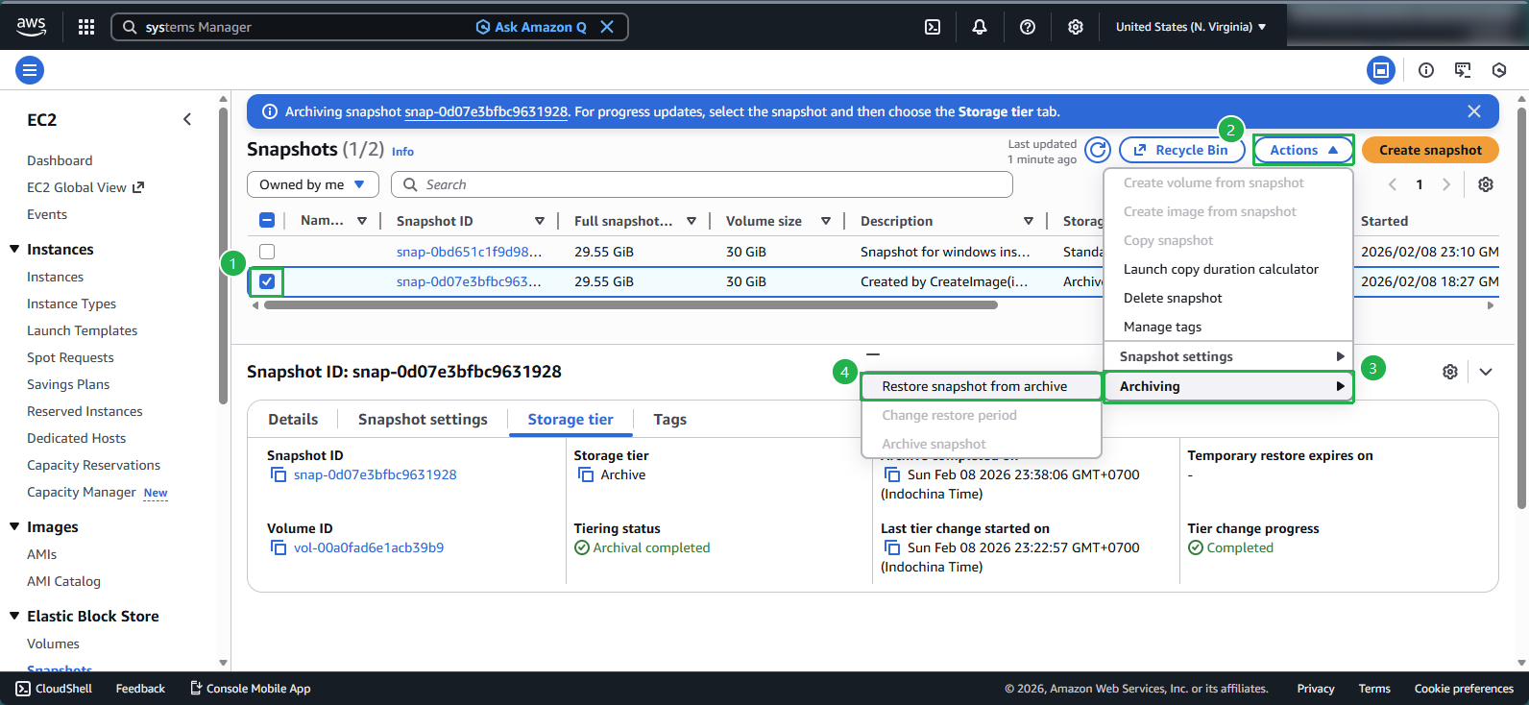Viewport: 1529px width, 705px height.
Task: Choose Delete snapshot from Actions menu
Action: click(1228, 298)
